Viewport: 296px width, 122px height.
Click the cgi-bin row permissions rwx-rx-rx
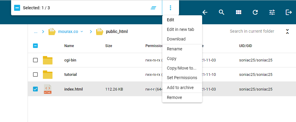[154, 60]
